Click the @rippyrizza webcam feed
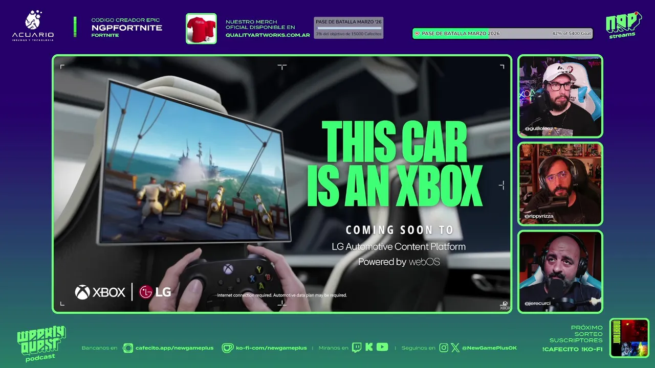The image size is (655, 368). tap(560, 184)
